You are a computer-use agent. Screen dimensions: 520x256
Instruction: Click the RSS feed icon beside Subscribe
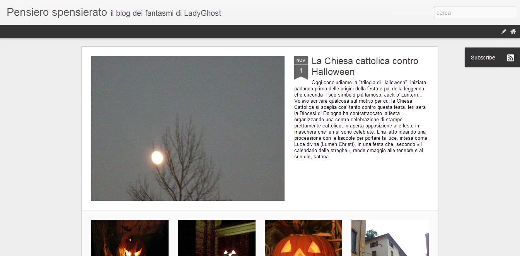510,58
